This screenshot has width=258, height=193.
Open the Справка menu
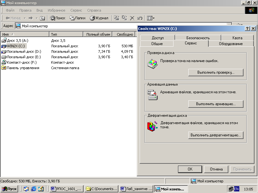click(94, 10)
